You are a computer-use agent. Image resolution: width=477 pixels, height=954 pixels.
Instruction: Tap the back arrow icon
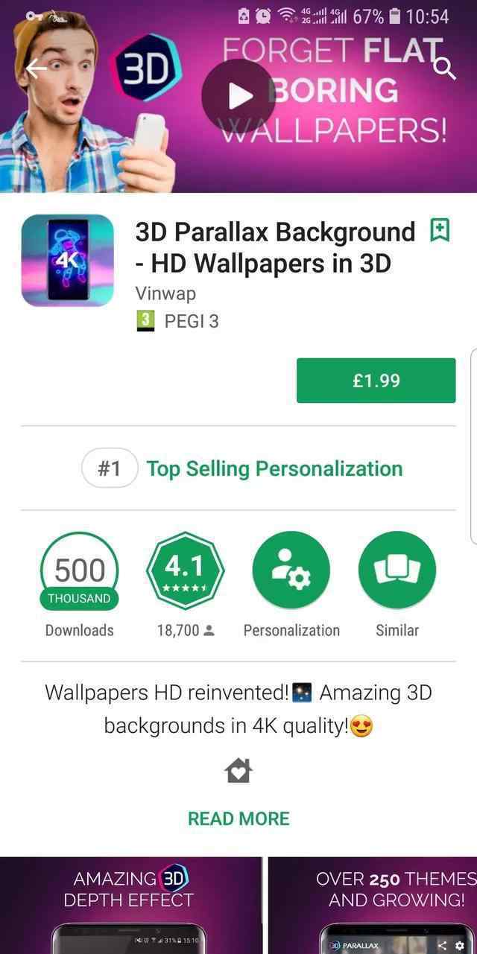coord(36,69)
